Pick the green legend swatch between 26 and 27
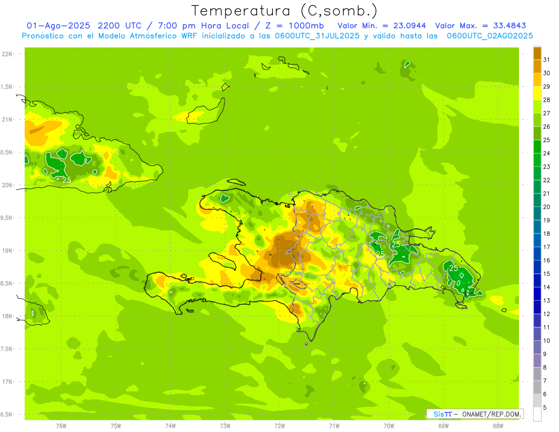The image size is (559, 432). 537,120
